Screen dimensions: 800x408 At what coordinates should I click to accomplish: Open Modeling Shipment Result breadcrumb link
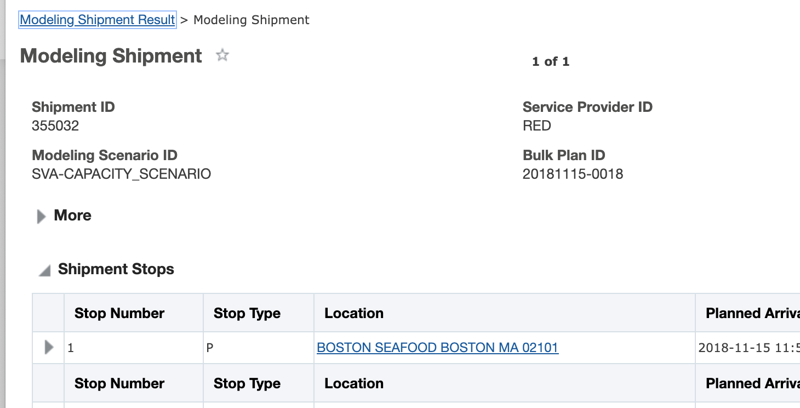[98, 20]
